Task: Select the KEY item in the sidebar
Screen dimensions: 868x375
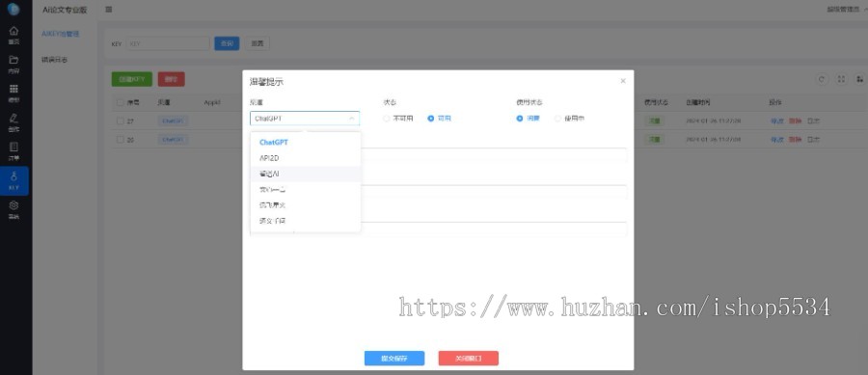Action: click(x=14, y=180)
